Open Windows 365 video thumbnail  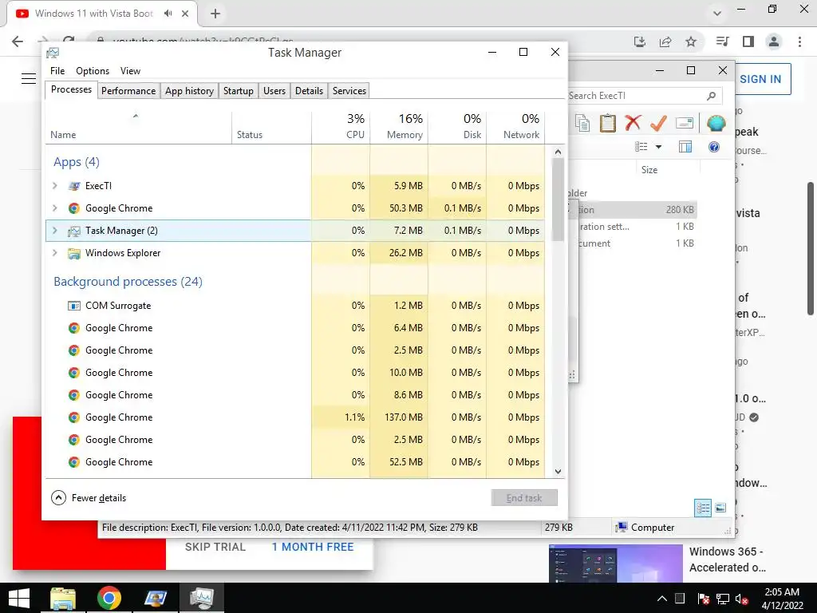point(616,564)
